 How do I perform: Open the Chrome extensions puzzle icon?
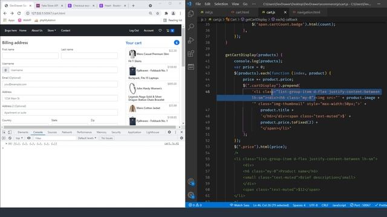166,13
